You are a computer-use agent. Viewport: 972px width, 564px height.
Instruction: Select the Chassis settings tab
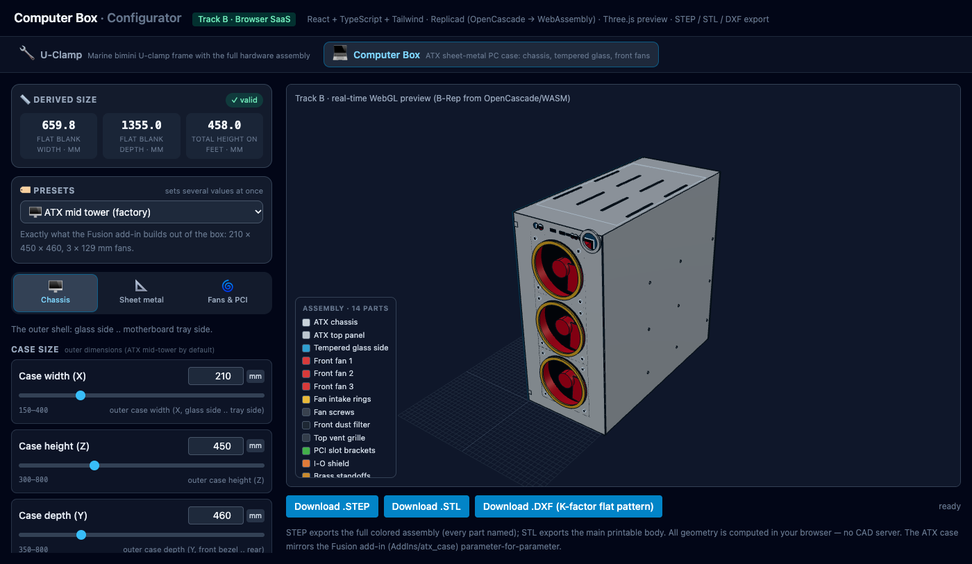click(x=56, y=293)
